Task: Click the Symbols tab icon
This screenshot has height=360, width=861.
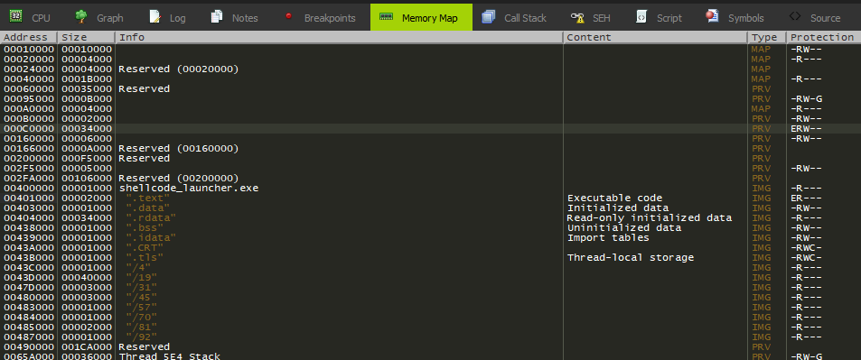Action: (712, 17)
